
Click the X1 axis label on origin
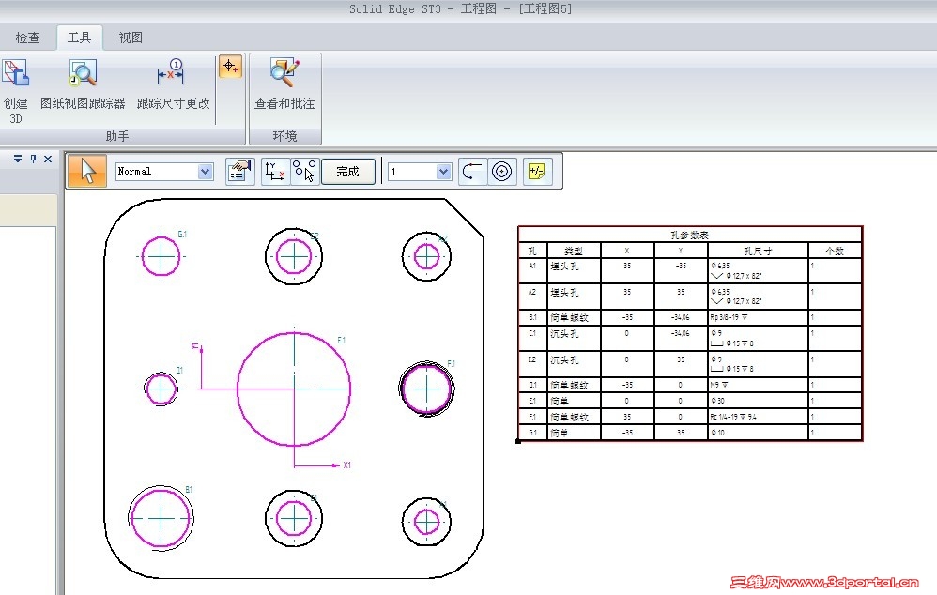click(x=347, y=465)
